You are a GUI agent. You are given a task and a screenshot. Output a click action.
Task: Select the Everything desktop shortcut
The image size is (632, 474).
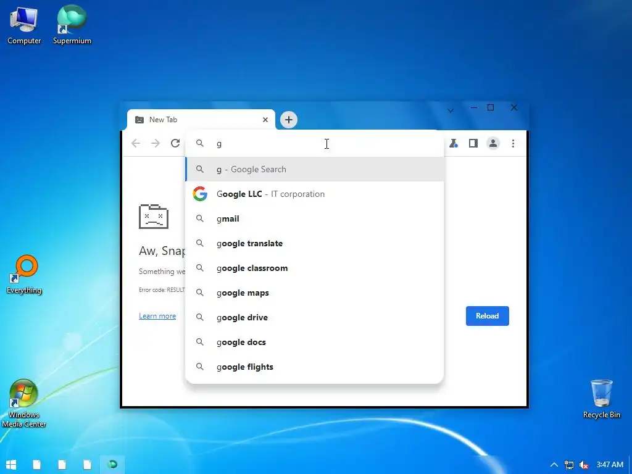[x=24, y=275]
